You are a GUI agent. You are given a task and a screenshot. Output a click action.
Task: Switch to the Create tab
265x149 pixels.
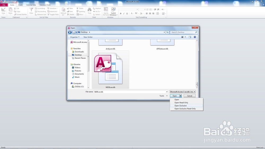[20, 5]
